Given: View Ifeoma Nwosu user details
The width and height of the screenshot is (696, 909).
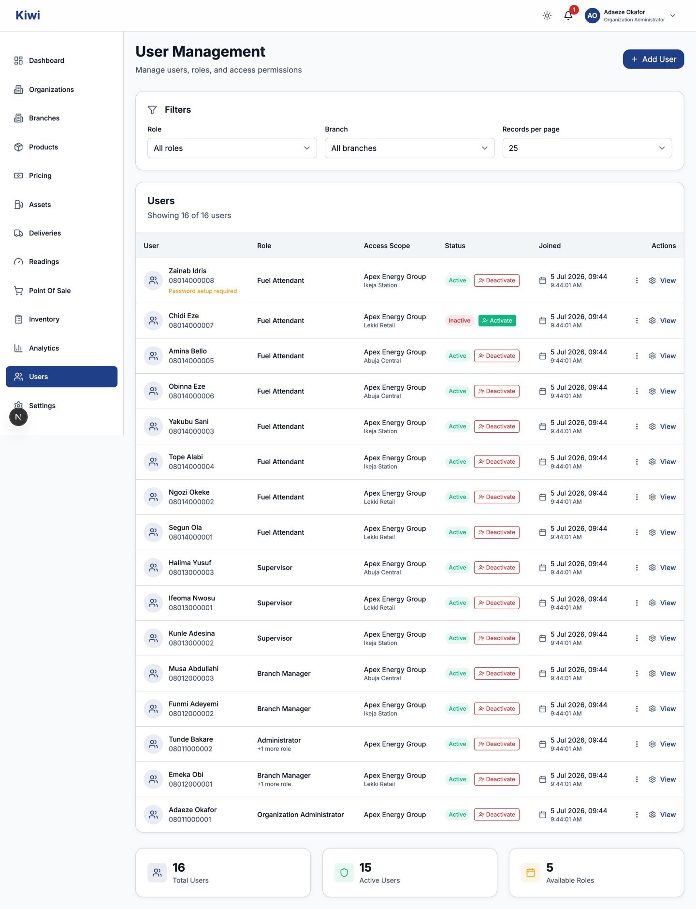Looking at the screenshot, I should coord(667,603).
